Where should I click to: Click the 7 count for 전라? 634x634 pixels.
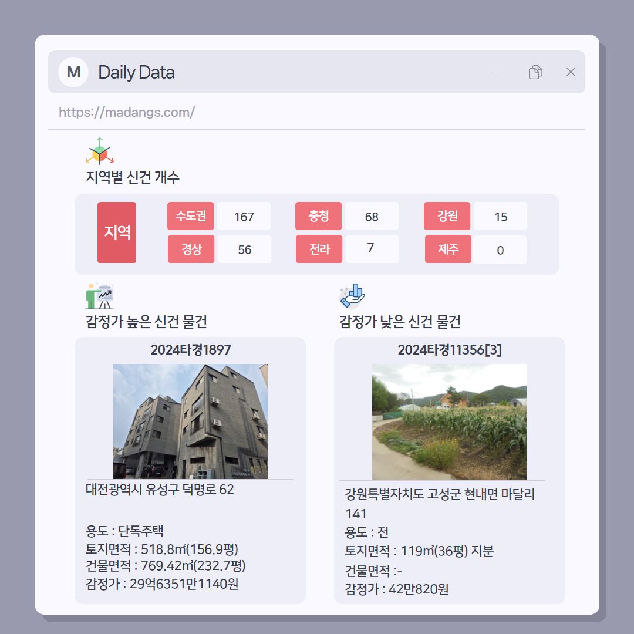(372, 249)
